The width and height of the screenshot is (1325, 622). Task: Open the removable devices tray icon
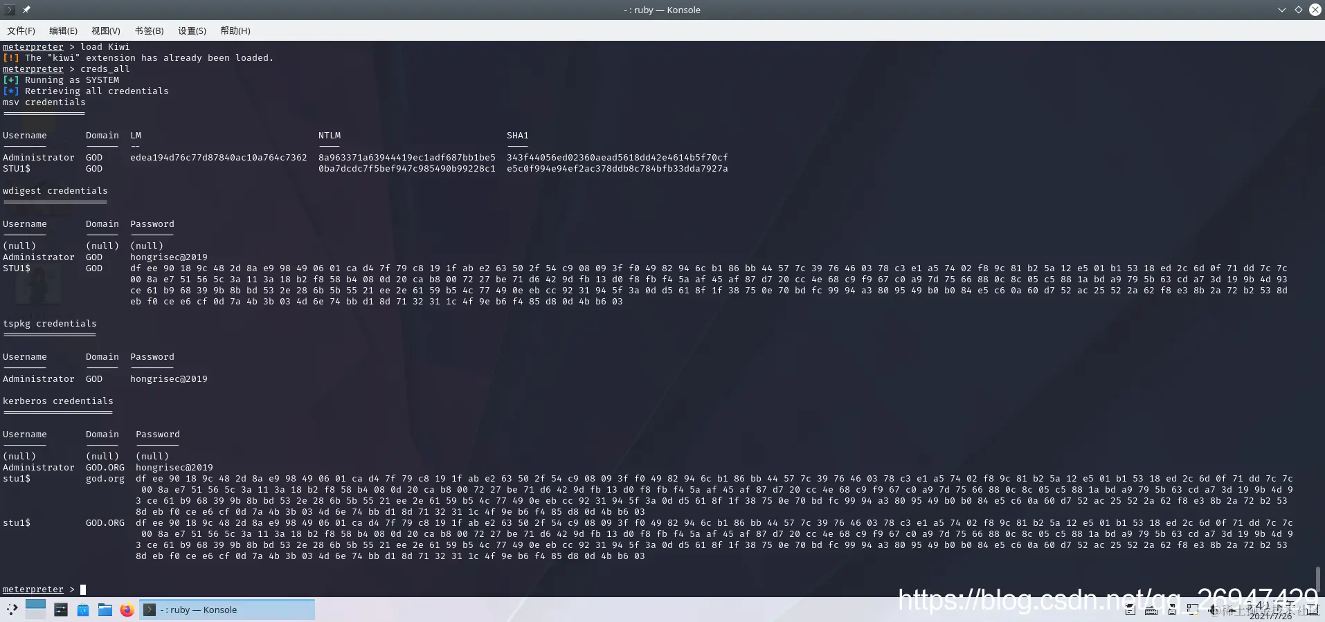1172,610
